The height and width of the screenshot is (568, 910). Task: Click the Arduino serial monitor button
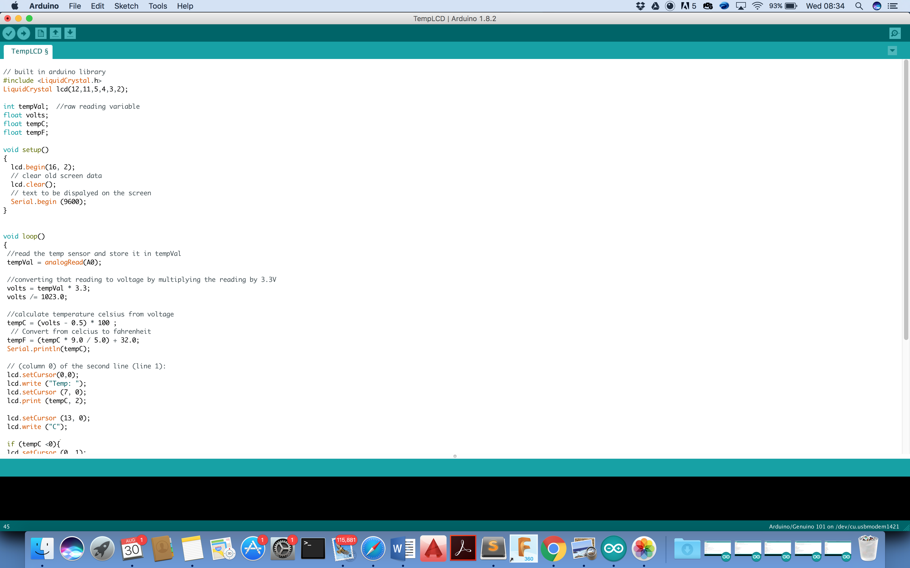(895, 33)
